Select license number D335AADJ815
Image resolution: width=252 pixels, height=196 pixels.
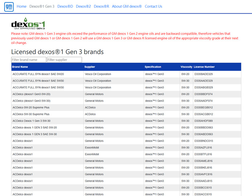[203, 181]
